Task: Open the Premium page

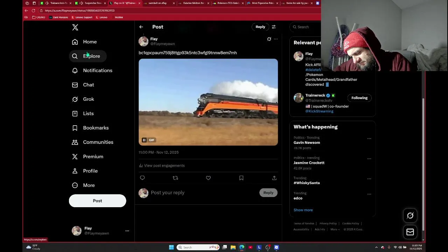Action: [x=87, y=156]
